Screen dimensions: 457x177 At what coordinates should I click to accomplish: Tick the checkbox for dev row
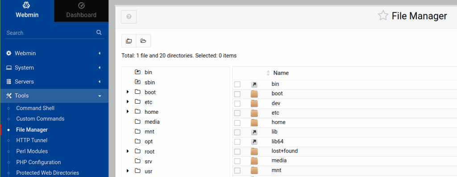[x=237, y=104]
